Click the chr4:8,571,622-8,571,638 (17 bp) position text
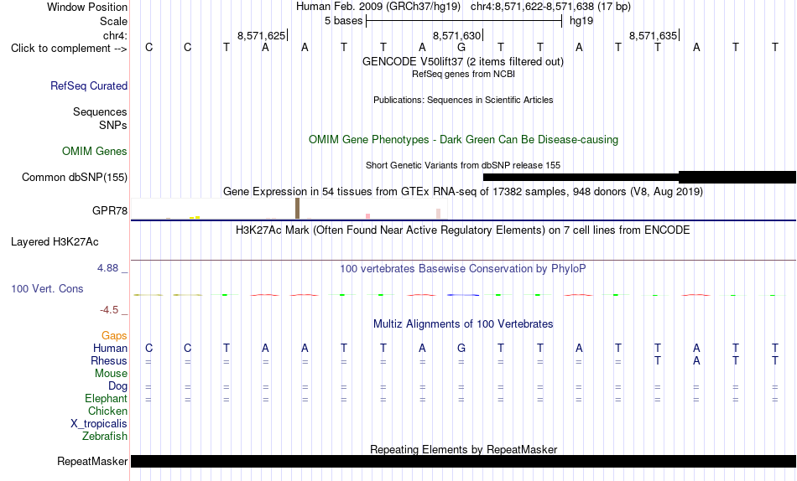This screenshot has width=797, height=481. coord(550,7)
